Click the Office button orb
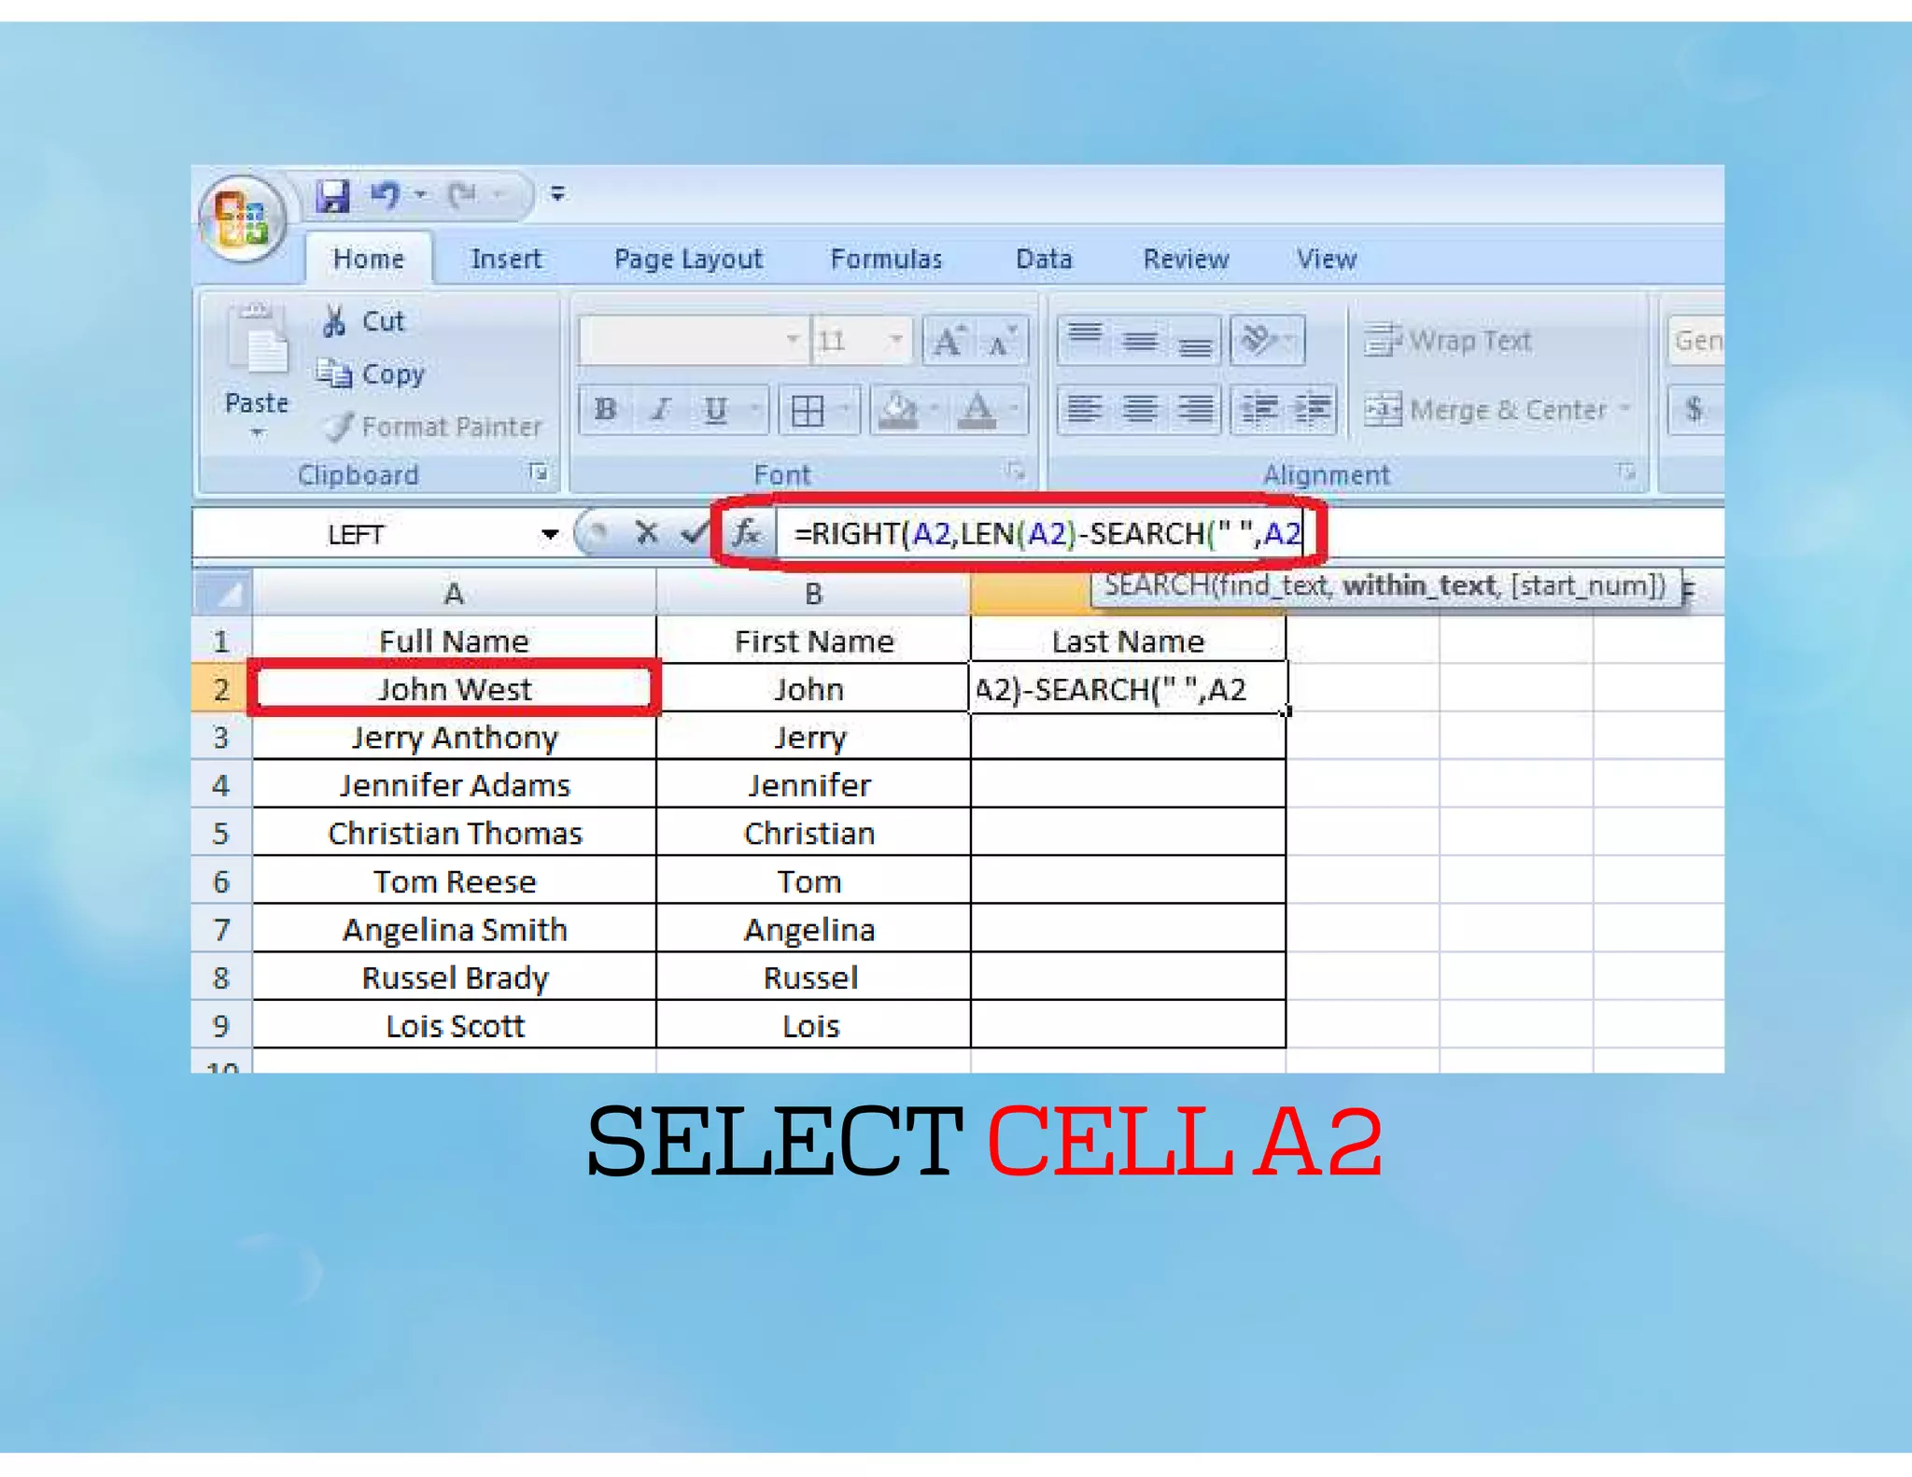This screenshot has width=1912, height=1477. coord(242,217)
